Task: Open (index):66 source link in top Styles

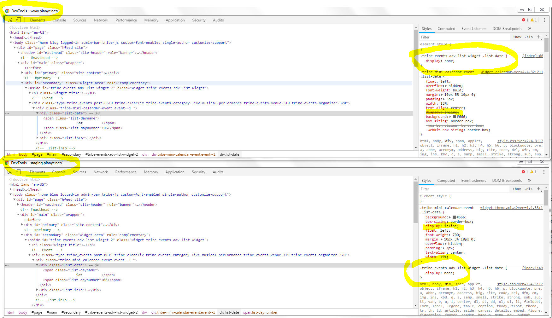Action: click(532, 56)
